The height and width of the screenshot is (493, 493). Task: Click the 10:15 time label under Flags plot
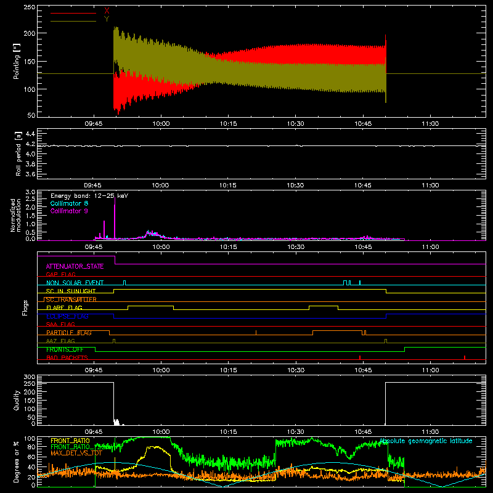coord(228,370)
